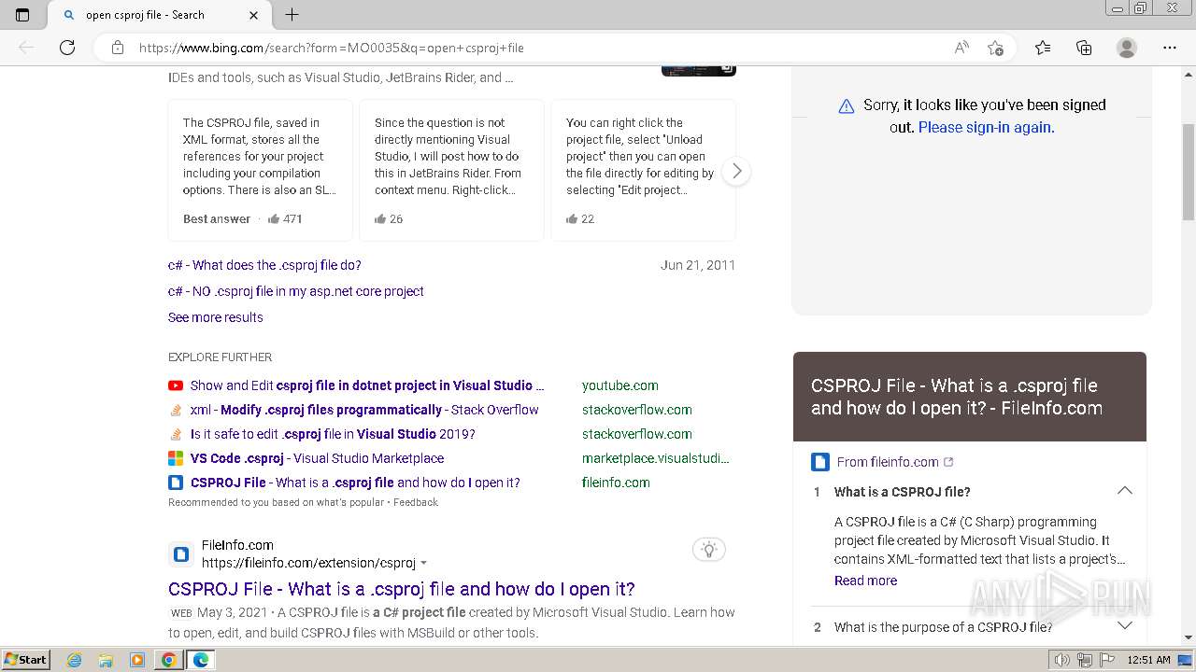Open the profile avatar icon
Viewport: 1196px width, 672px height.
1127,48
